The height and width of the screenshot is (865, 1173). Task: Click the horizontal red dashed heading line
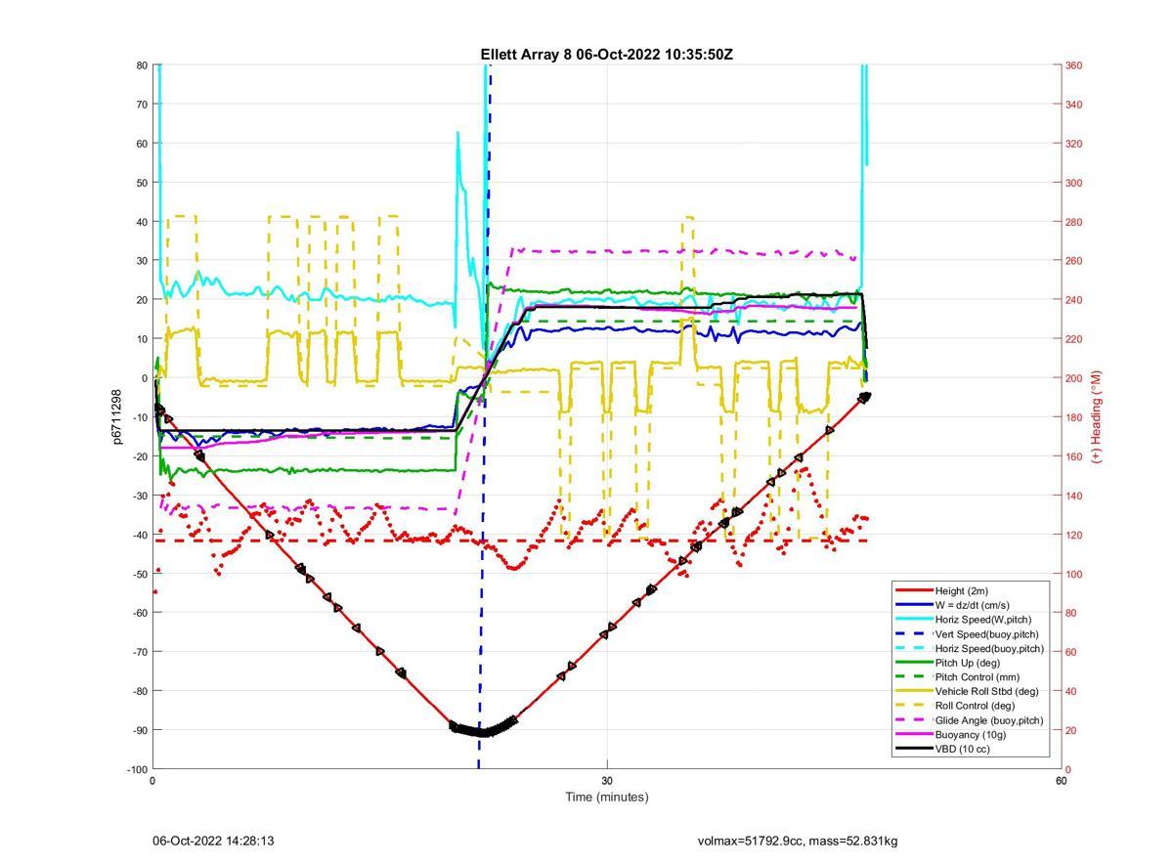510,541
